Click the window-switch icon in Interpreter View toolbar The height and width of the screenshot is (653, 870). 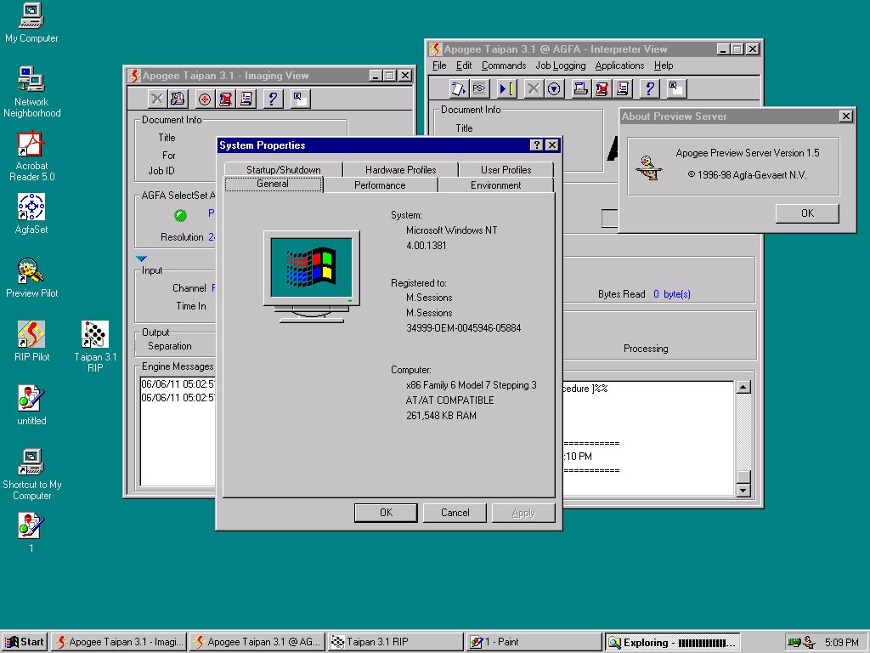click(676, 88)
